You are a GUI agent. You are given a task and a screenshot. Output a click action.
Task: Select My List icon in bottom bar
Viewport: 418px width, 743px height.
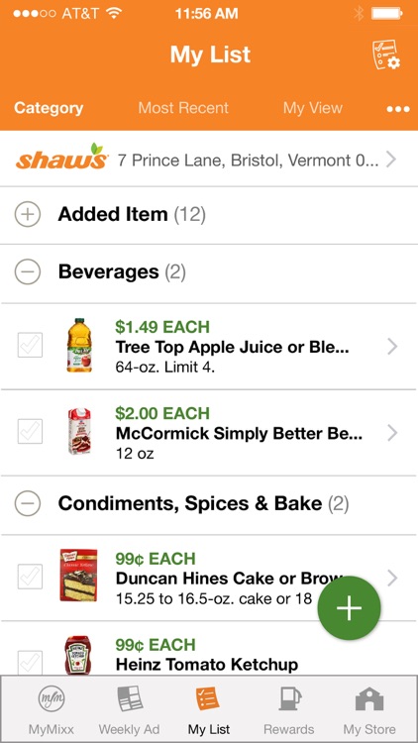pyautogui.click(x=209, y=698)
